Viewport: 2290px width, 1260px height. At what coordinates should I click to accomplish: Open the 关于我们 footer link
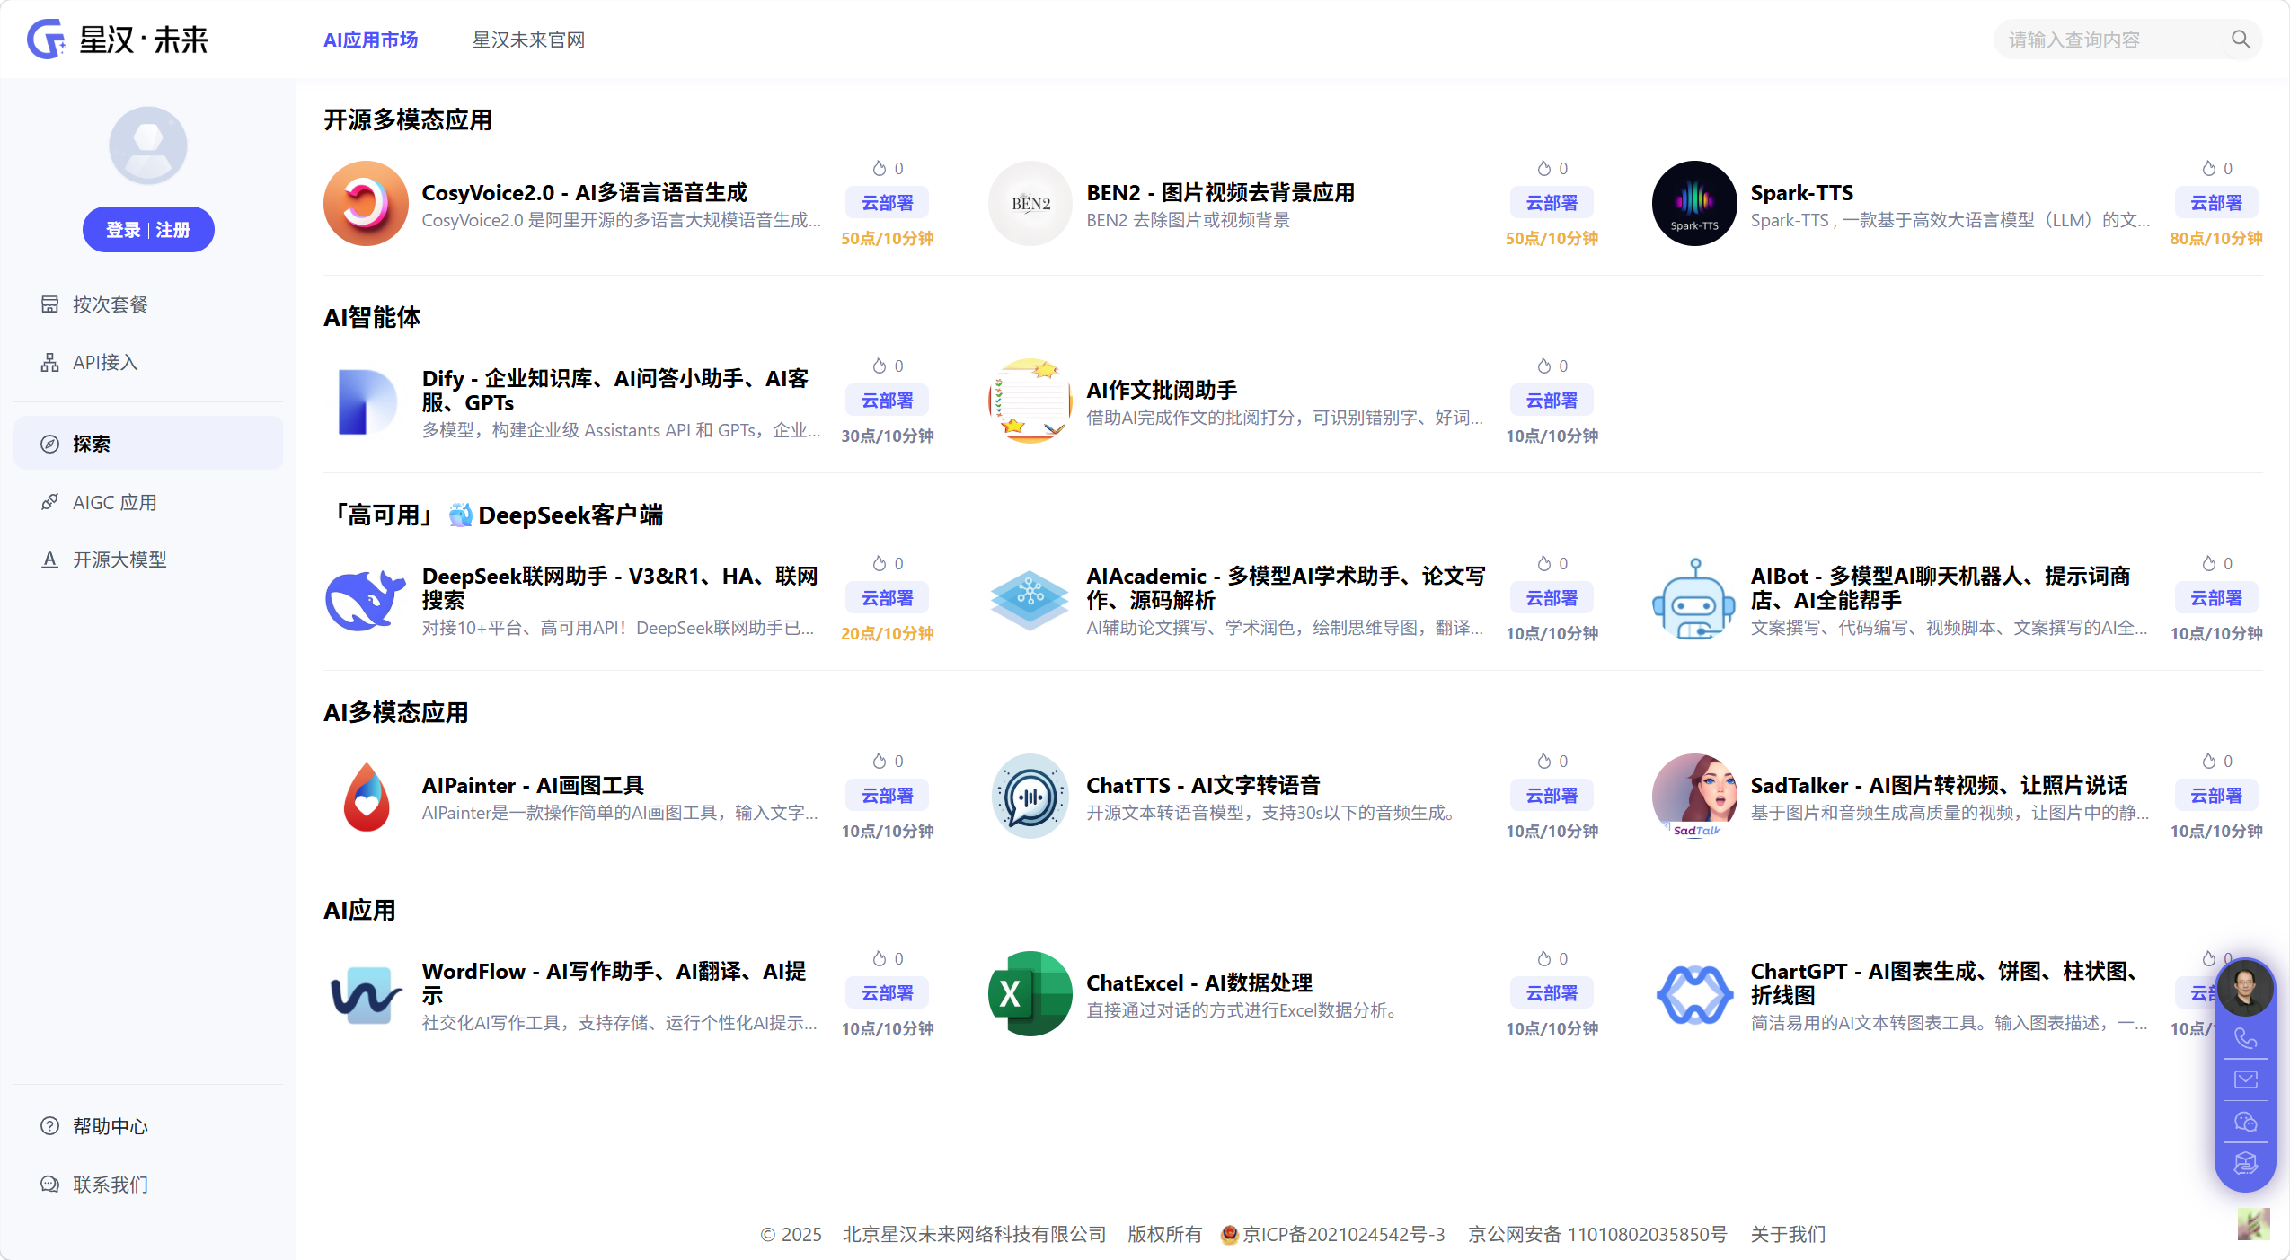[1788, 1234]
